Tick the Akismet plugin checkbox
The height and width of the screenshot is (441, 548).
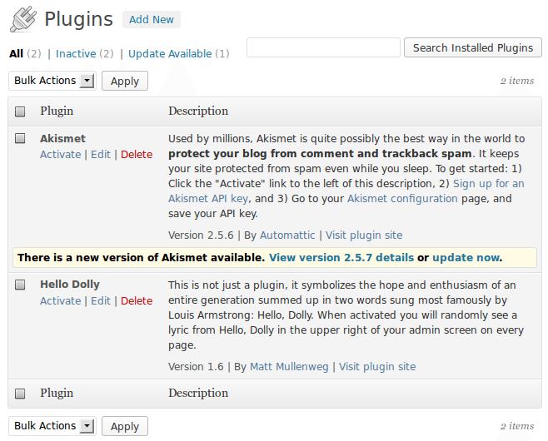coord(21,139)
